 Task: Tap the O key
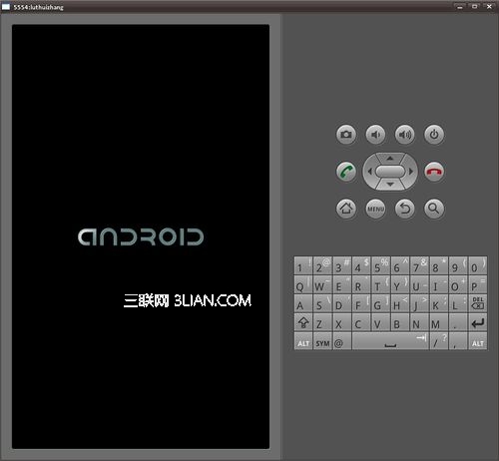pyautogui.click(x=458, y=284)
